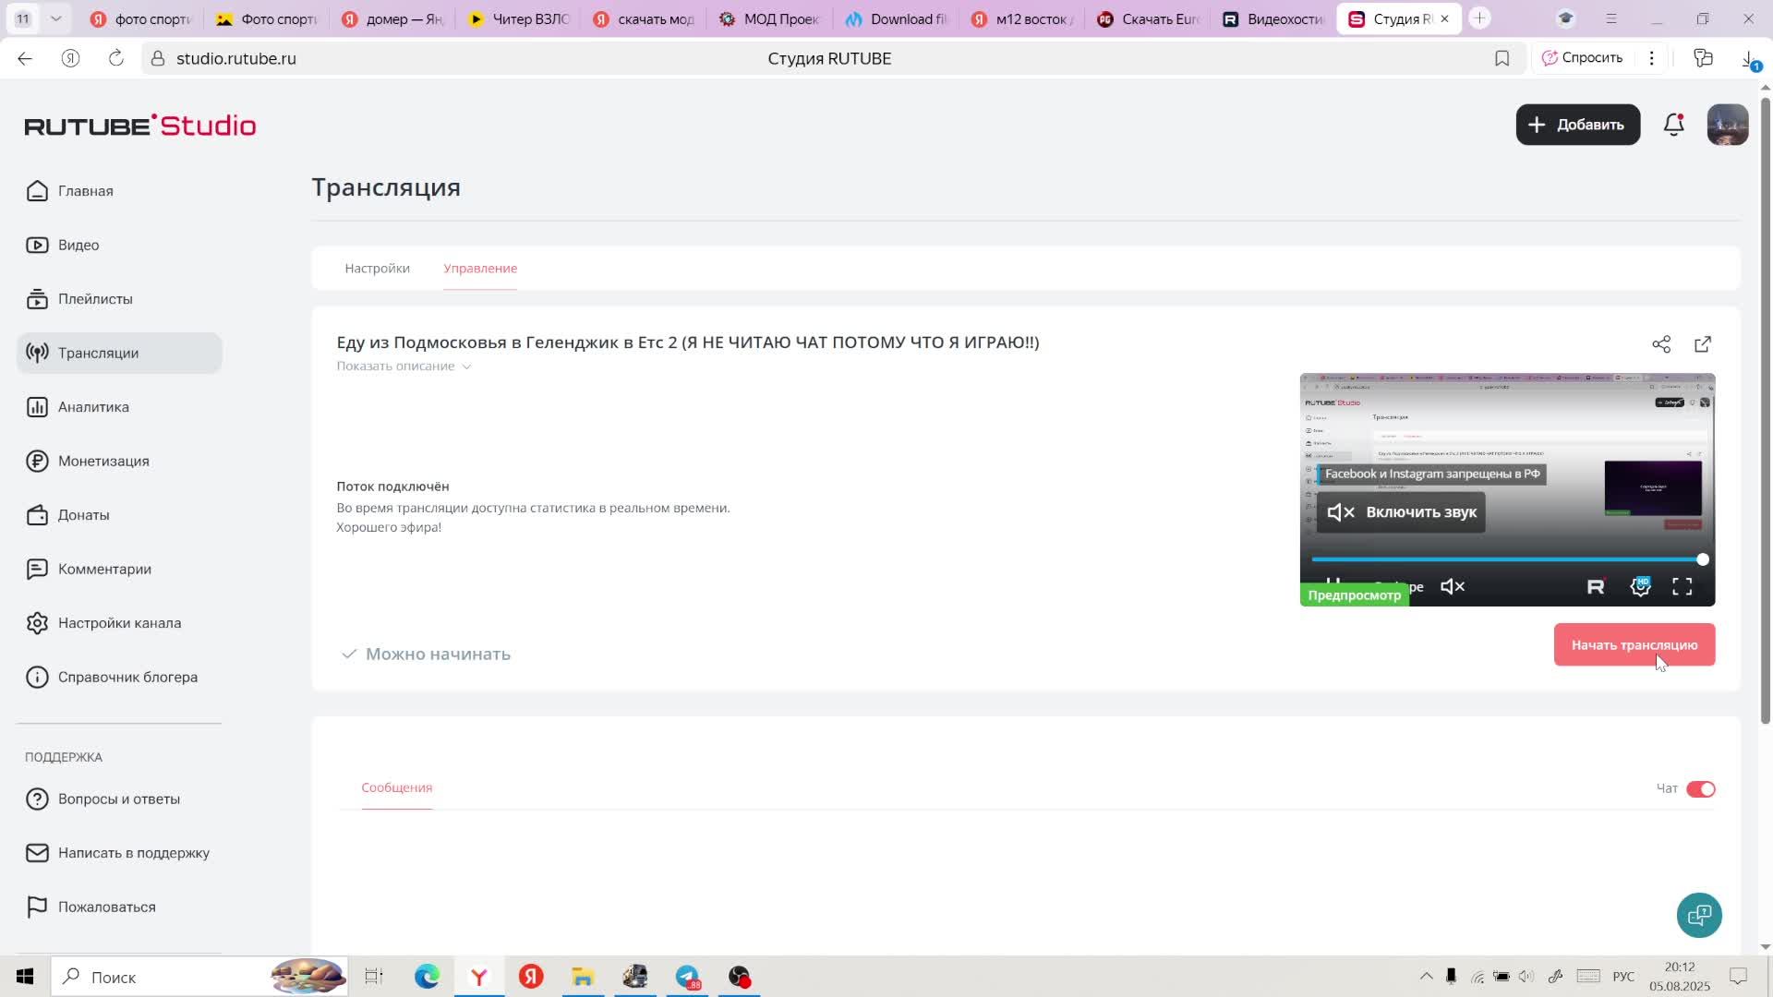Image resolution: width=1773 pixels, height=997 pixels.
Task: Click the browser bookmark icon
Action: coord(1502,58)
